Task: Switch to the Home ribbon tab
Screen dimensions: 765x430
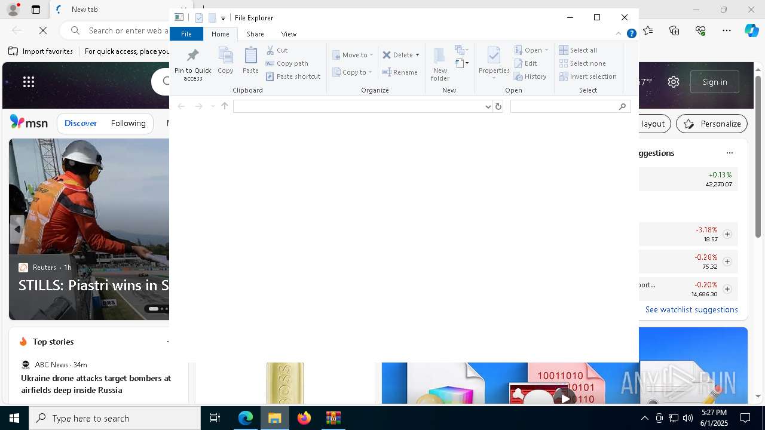Action: tap(220, 34)
